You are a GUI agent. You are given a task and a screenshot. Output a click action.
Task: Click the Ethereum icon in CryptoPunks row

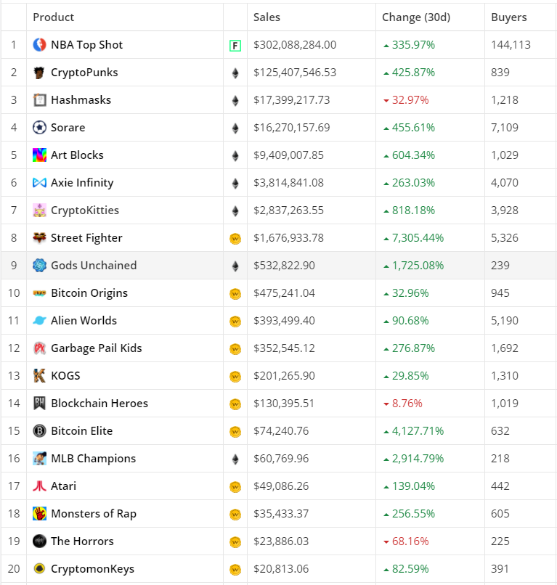tap(235, 73)
